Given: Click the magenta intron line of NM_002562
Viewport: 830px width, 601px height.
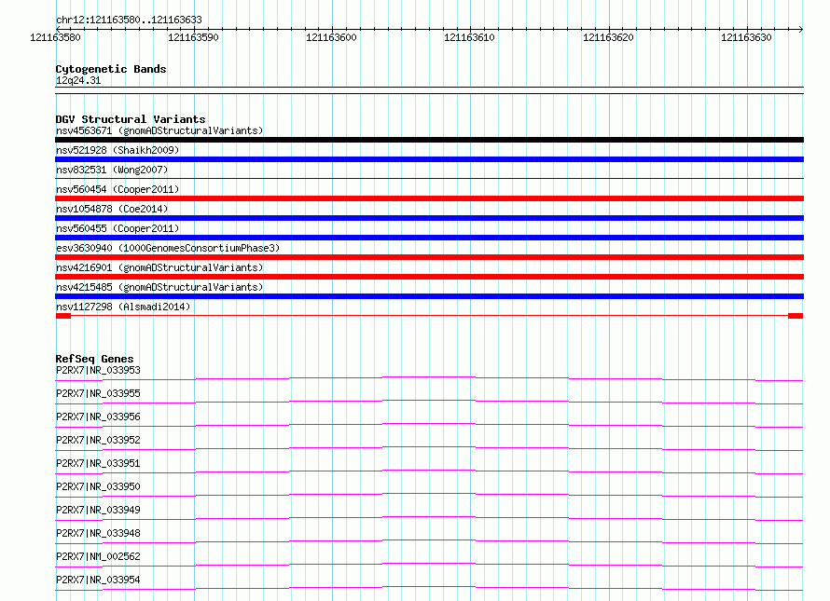Looking at the screenshot, I should (x=429, y=564).
